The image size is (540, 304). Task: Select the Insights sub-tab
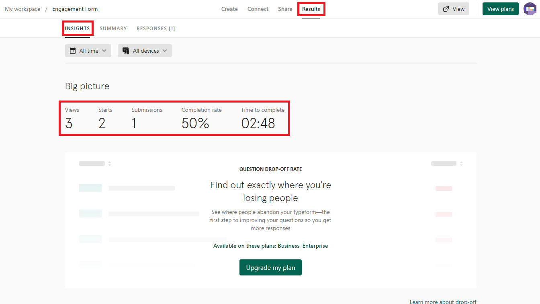(78, 29)
